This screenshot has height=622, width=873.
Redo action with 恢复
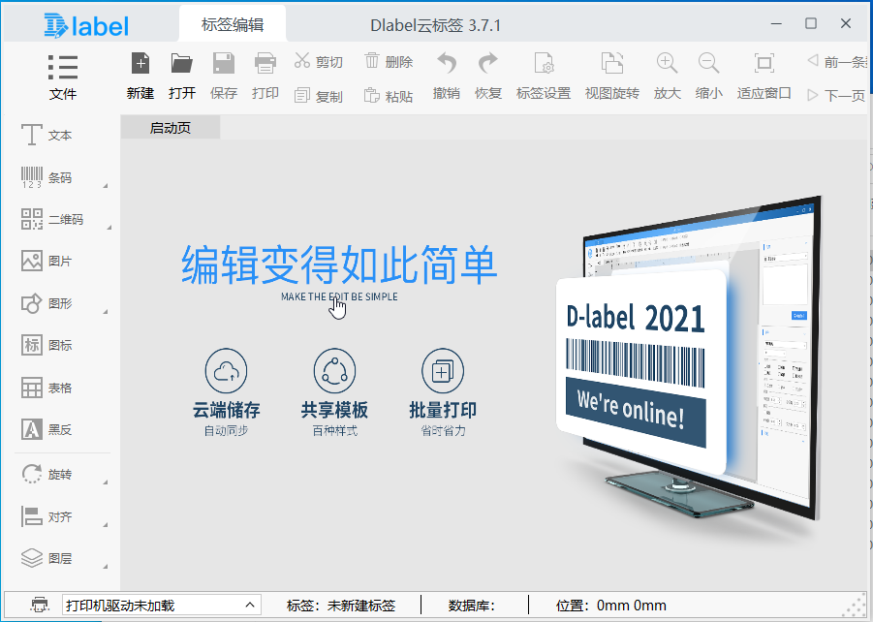coord(488,77)
